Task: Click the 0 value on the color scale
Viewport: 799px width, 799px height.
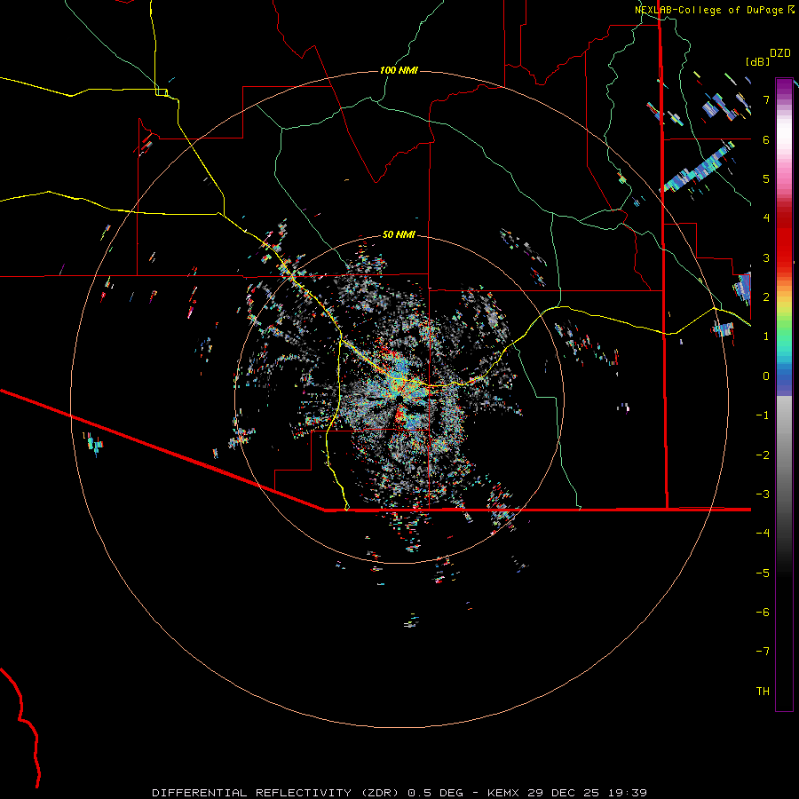Action: tap(766, 376)
